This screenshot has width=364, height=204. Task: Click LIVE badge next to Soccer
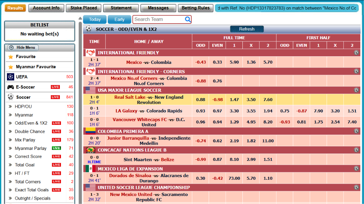(x=55, y=97)
